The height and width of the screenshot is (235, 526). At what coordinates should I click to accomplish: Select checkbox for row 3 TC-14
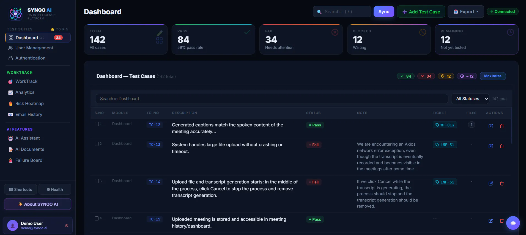point(97,181)
